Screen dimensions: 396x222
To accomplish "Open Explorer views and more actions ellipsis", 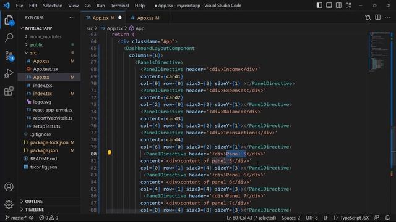I will pyautogui.click(x=72, y=18).
